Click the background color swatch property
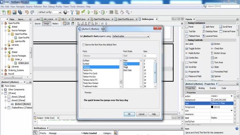This screenshot has height=135, width=240. tap(212, 100)
